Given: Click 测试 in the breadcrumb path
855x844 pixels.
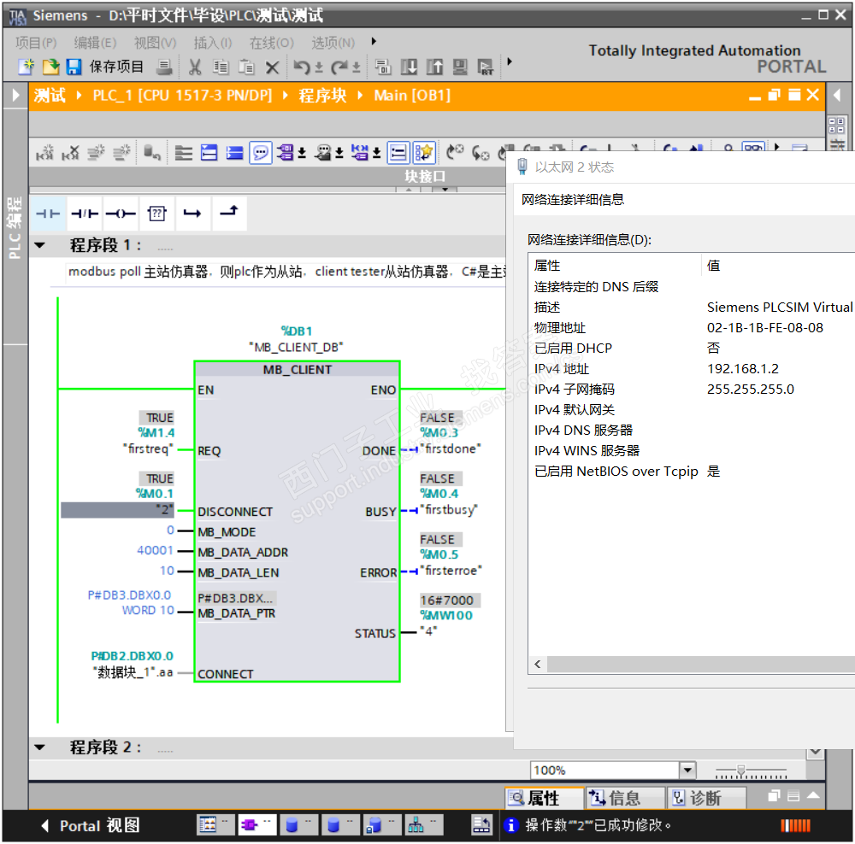Looking at the screenshot, I should (50, 96).
